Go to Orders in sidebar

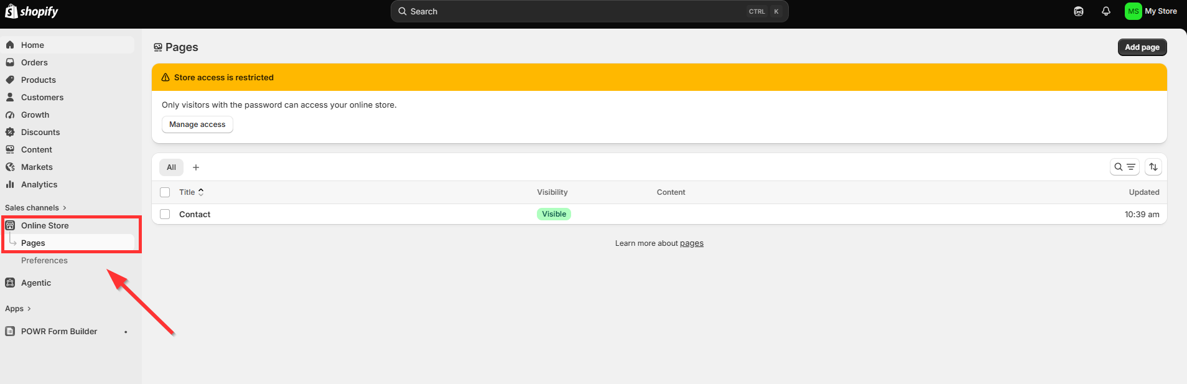pos(34,62)
